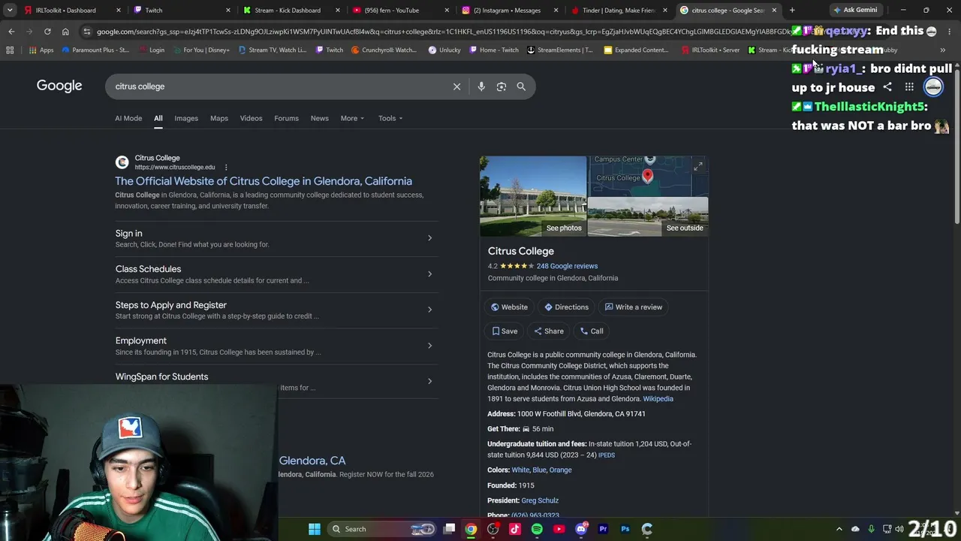Start a voice search with the microphone icon
961x541 pixels.
pos(481,86)
